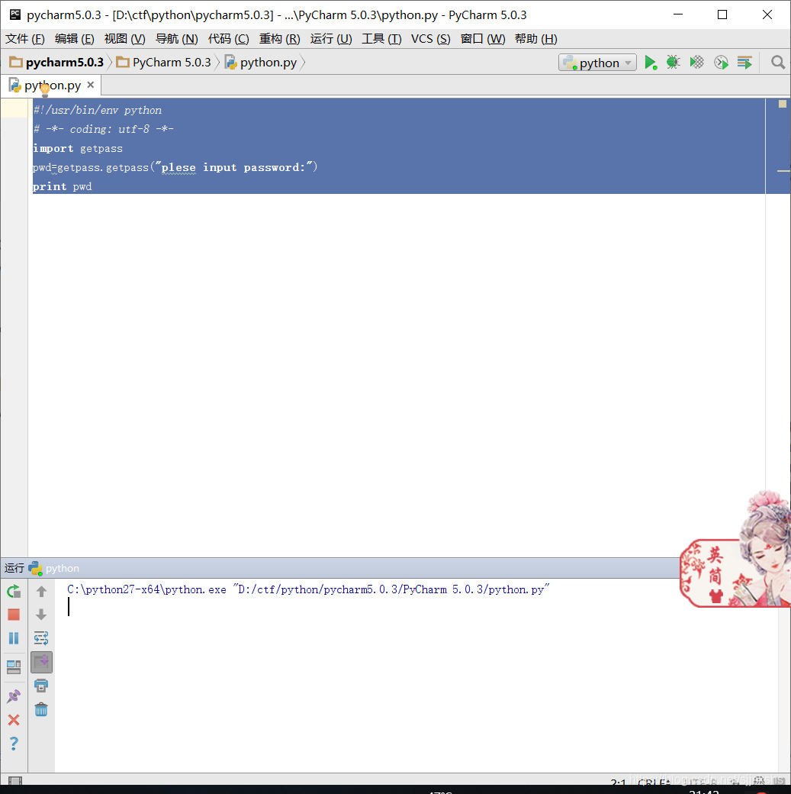Close the python.py editor tab
Screen dimensions: 791x794
[91, 85]
